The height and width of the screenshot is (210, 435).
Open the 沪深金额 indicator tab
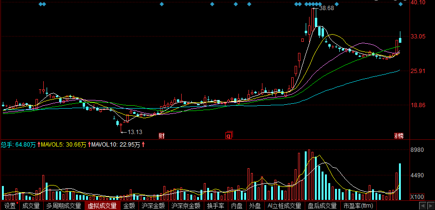[x=153, y=206]
